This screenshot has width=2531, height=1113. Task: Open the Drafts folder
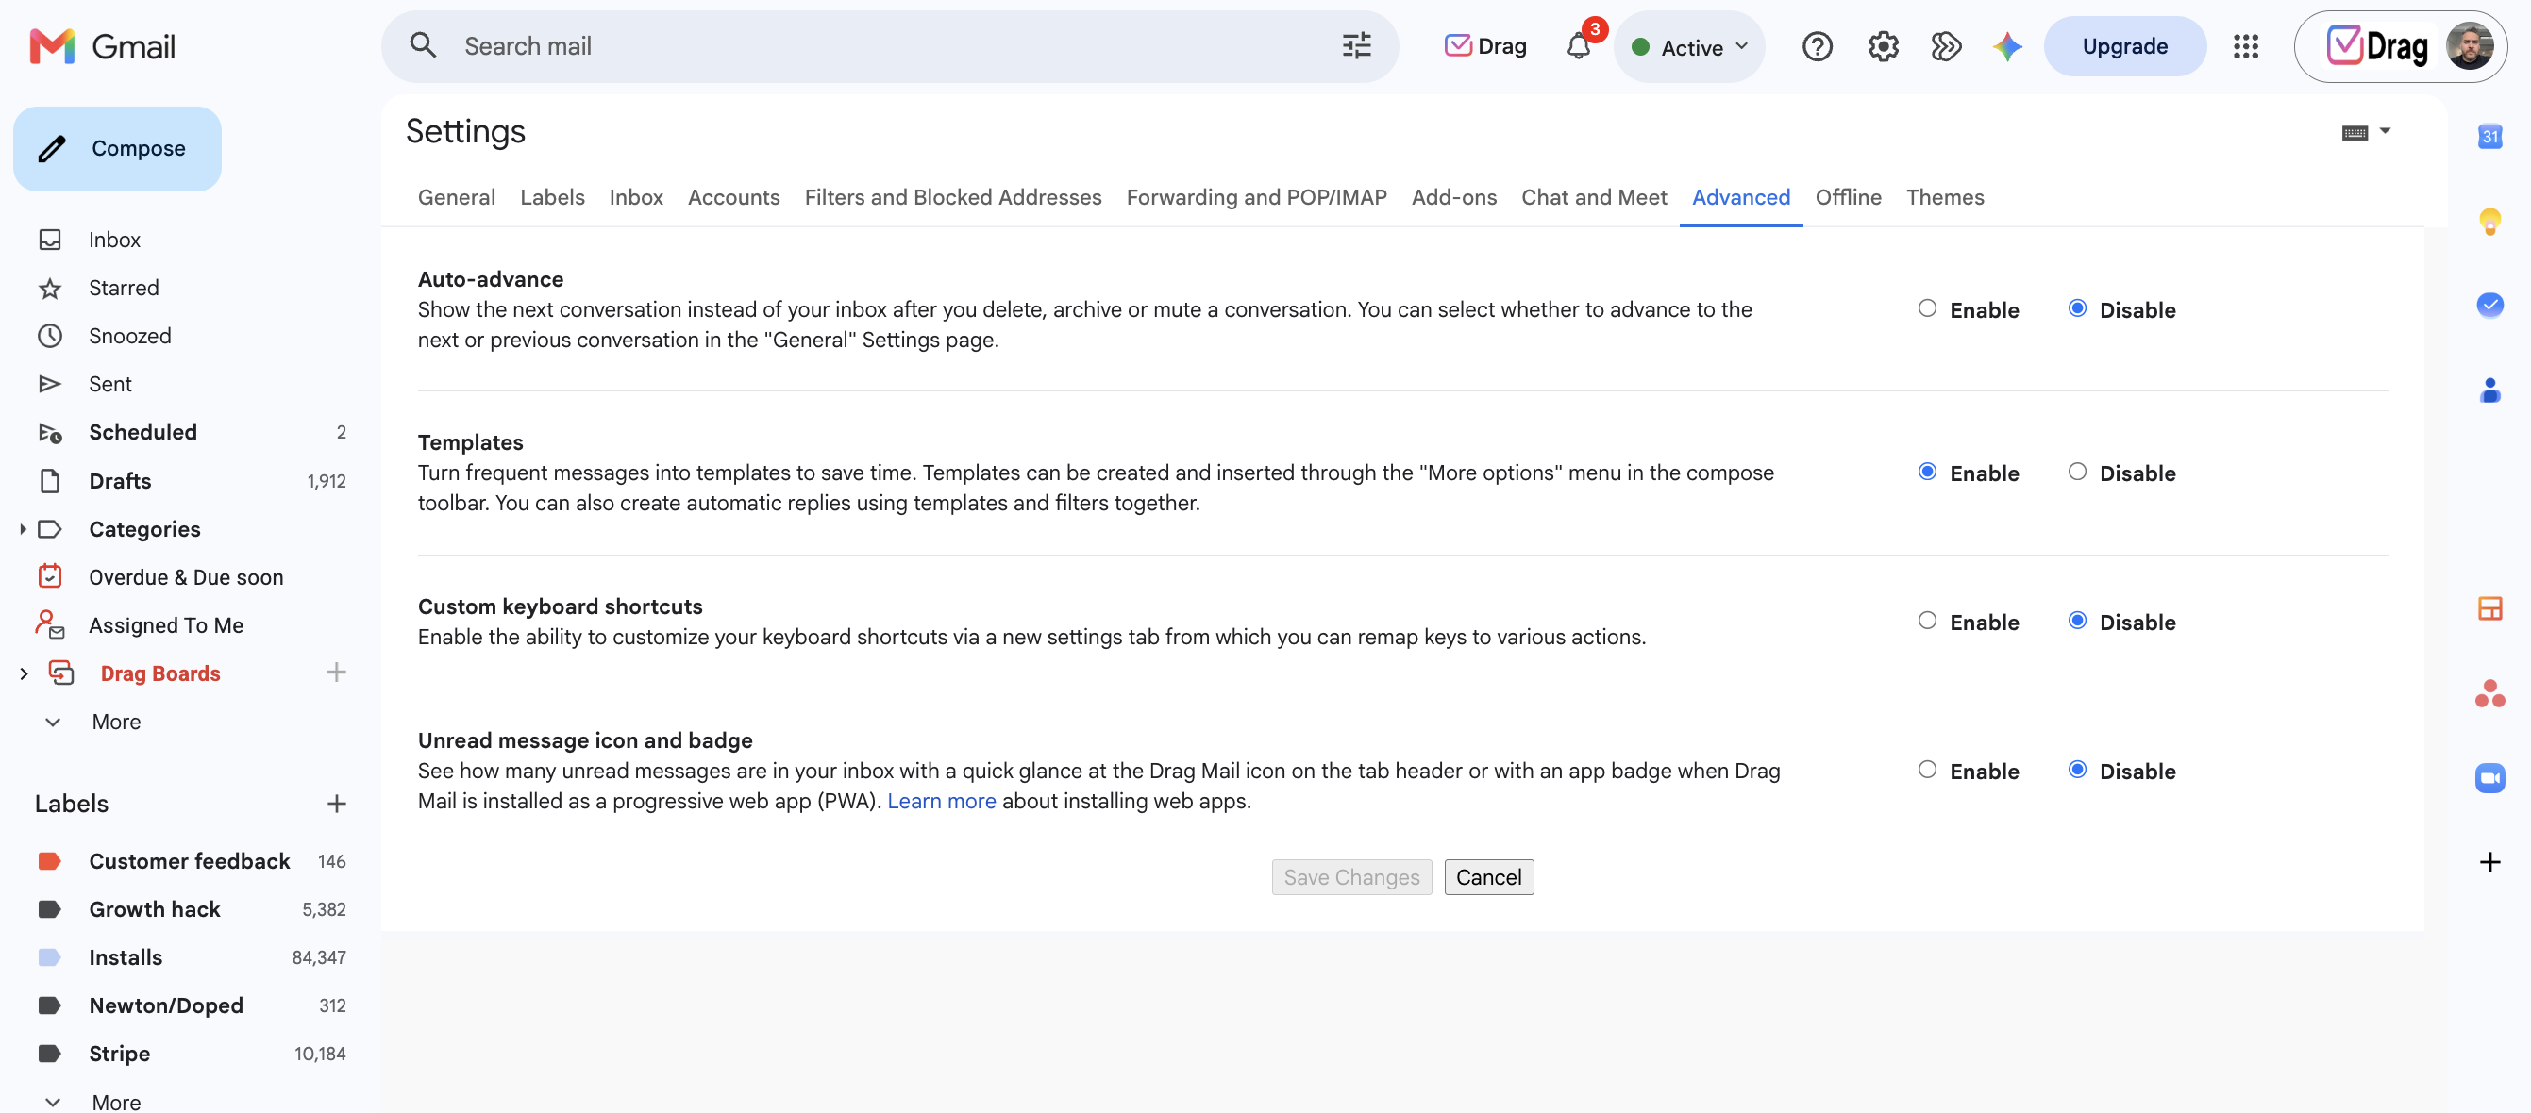coord(120,480)
